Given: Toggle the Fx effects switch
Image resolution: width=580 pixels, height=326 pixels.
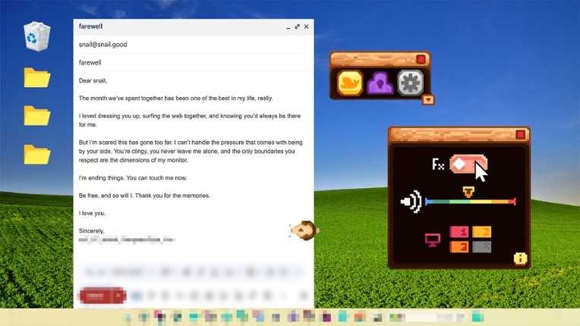Looking at the screenshot, I should tap(468, 164).
